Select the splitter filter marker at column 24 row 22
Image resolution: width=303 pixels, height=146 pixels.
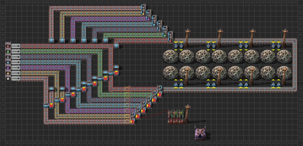[x=133, y=122]
